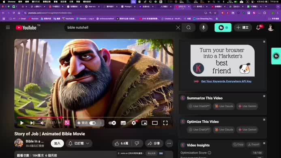Open the Apple menu

(x=4, y=2)
